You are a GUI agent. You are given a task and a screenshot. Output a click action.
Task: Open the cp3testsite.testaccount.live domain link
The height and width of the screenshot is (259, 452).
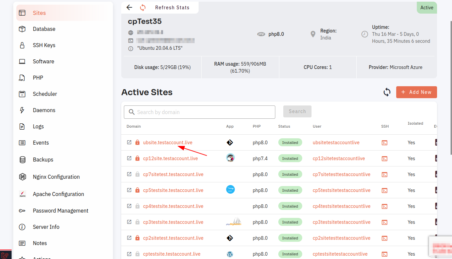(x=173, y=222)
